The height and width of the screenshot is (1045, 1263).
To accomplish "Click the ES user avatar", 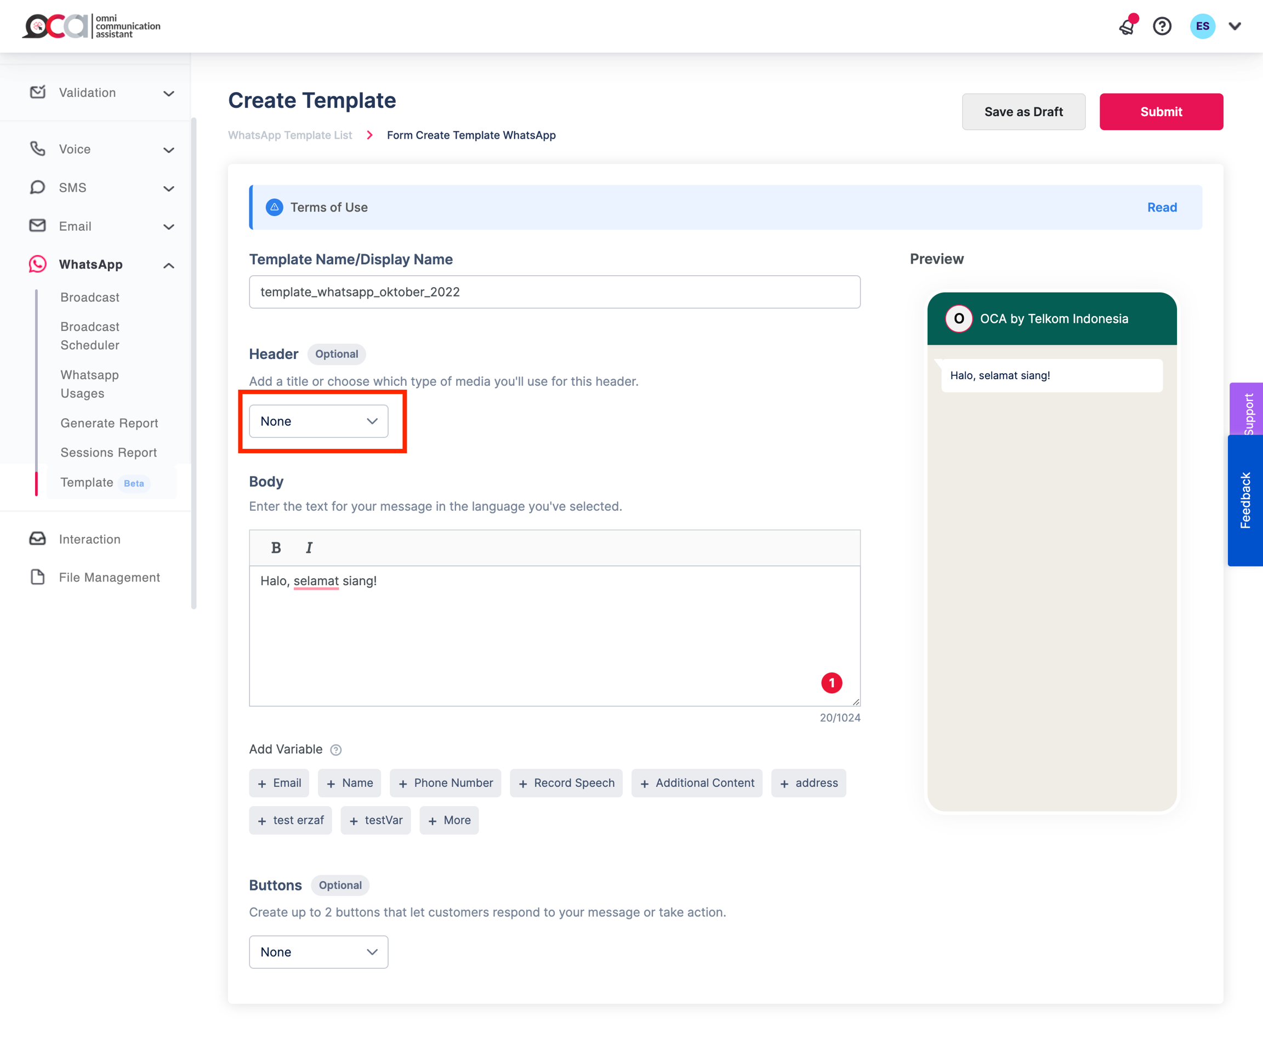I will coord(1202,26).
